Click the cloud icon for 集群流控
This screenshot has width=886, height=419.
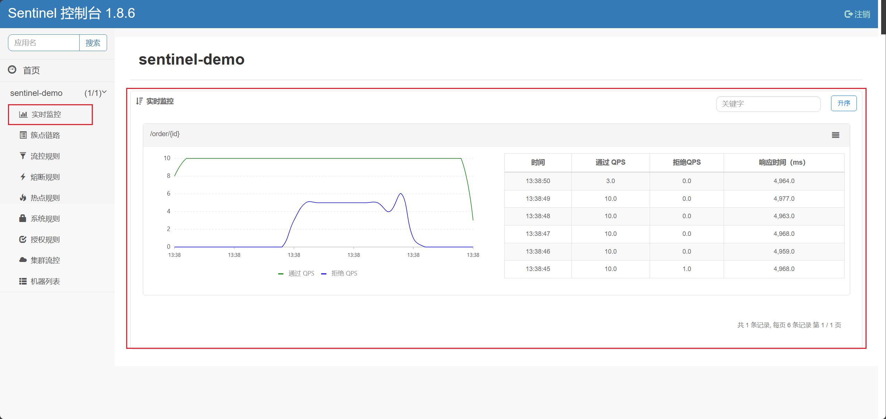tap(23, 260)
